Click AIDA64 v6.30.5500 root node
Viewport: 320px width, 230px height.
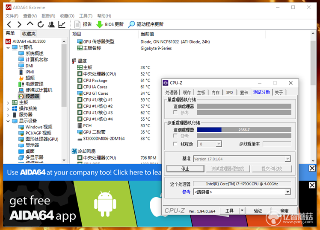pos(26,41)
